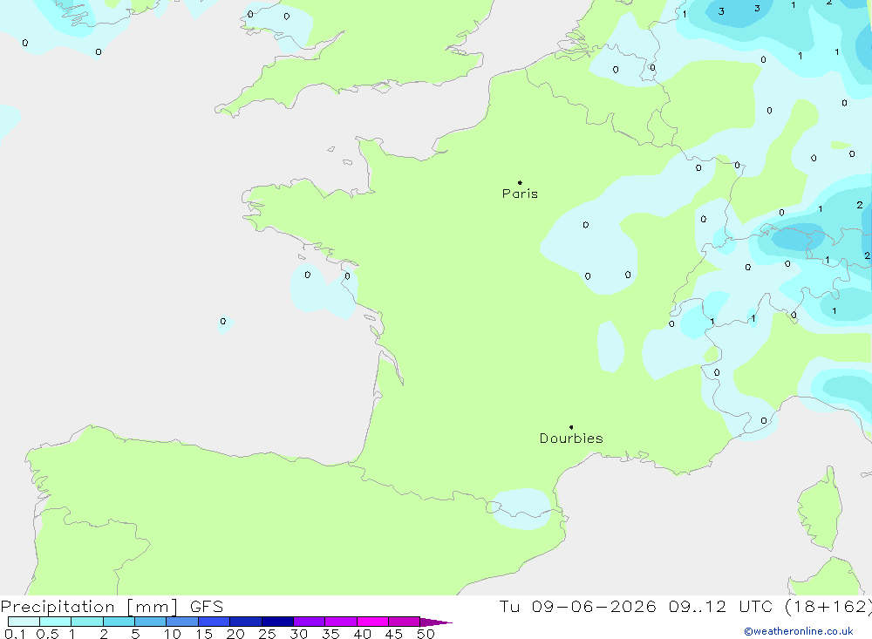Select the legend swatch between 40 and 45
This screenshot has width=872, height=639.
[x=372, y=622]
